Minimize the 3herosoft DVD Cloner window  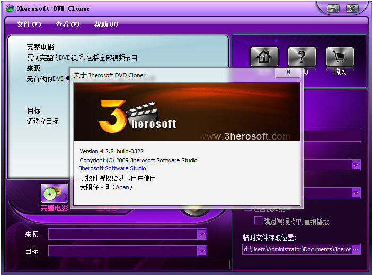333,9
